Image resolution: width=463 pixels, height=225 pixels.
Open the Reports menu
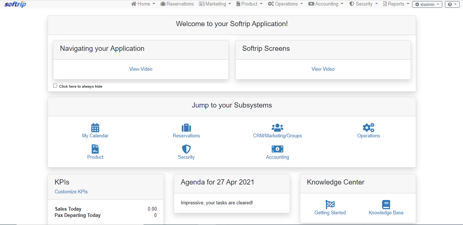coord(396,4)
